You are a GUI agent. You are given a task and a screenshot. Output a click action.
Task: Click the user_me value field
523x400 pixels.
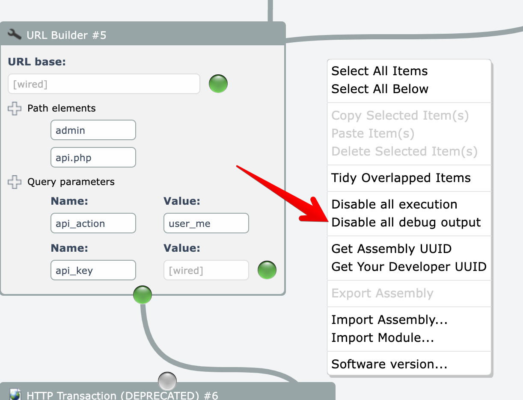tap(206, 224)
